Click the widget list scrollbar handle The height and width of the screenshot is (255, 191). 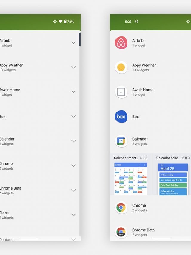80,39
